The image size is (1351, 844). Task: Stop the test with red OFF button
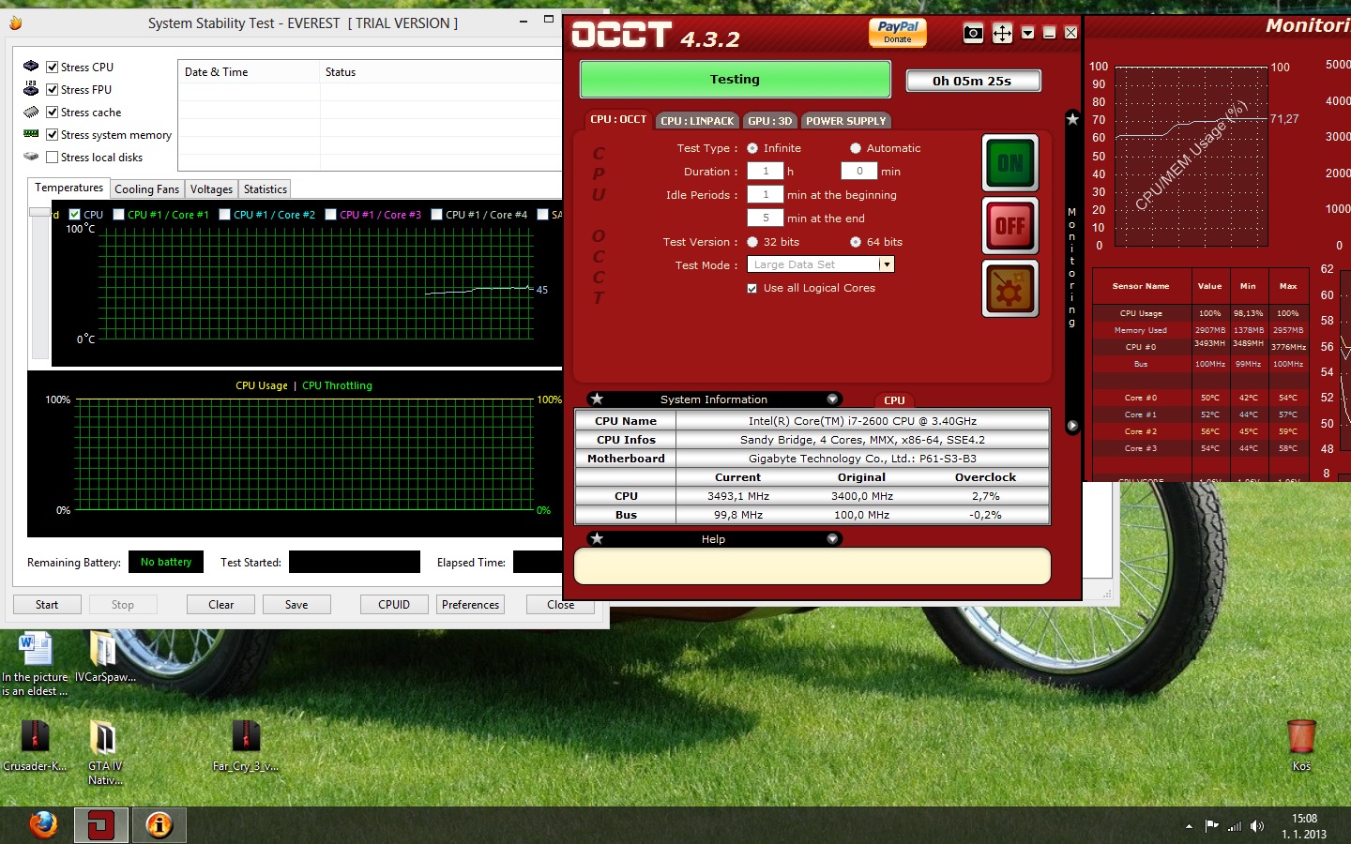(x=1010, y=226)
